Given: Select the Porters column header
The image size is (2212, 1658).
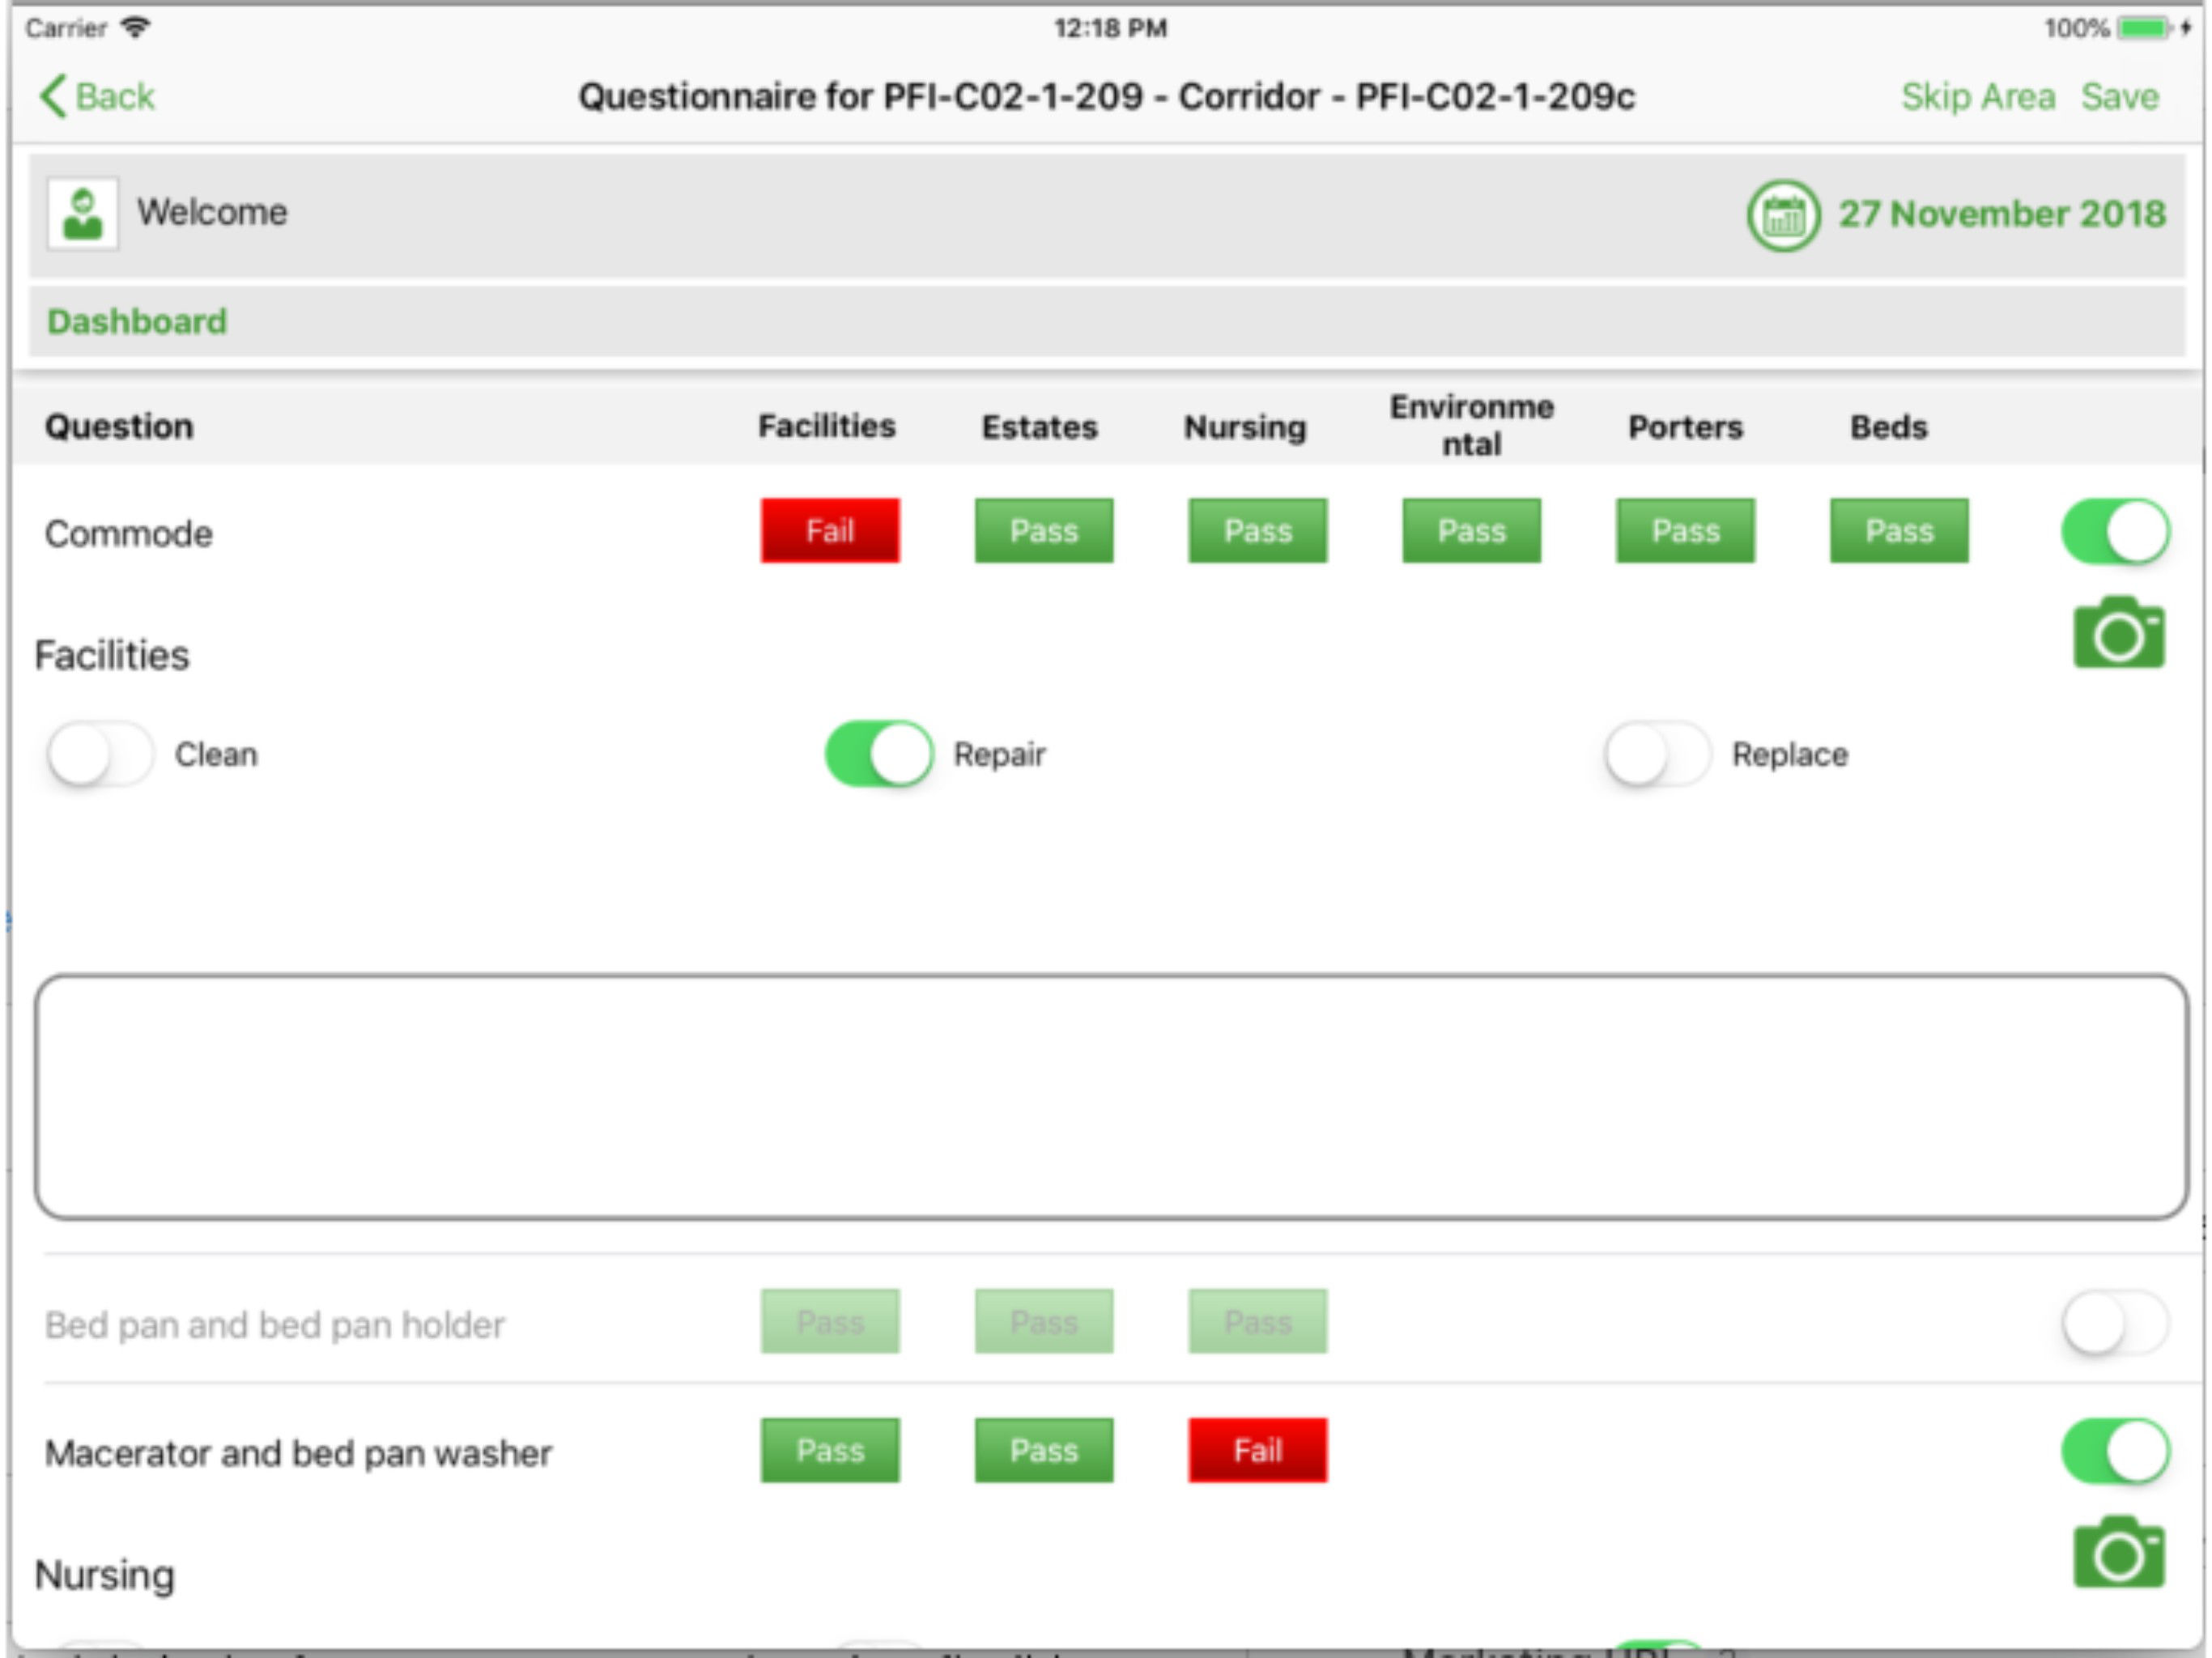Looking at the screenshot, I should point(1686,427).
